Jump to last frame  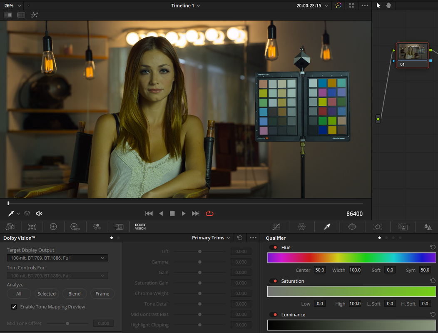[x=196, y=214]
